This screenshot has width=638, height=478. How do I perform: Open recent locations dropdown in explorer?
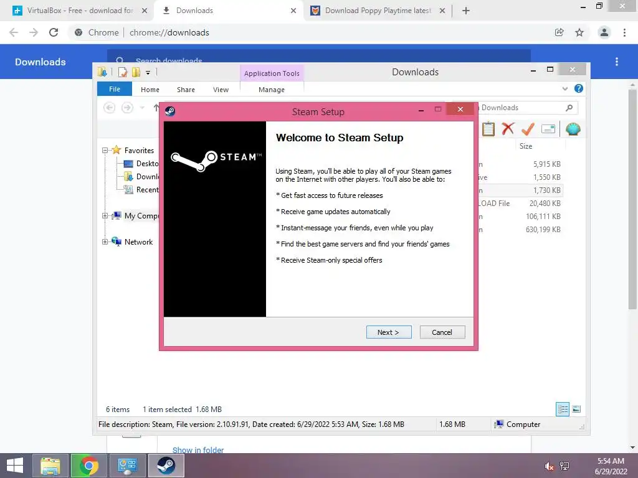click(x=142, y=108)
